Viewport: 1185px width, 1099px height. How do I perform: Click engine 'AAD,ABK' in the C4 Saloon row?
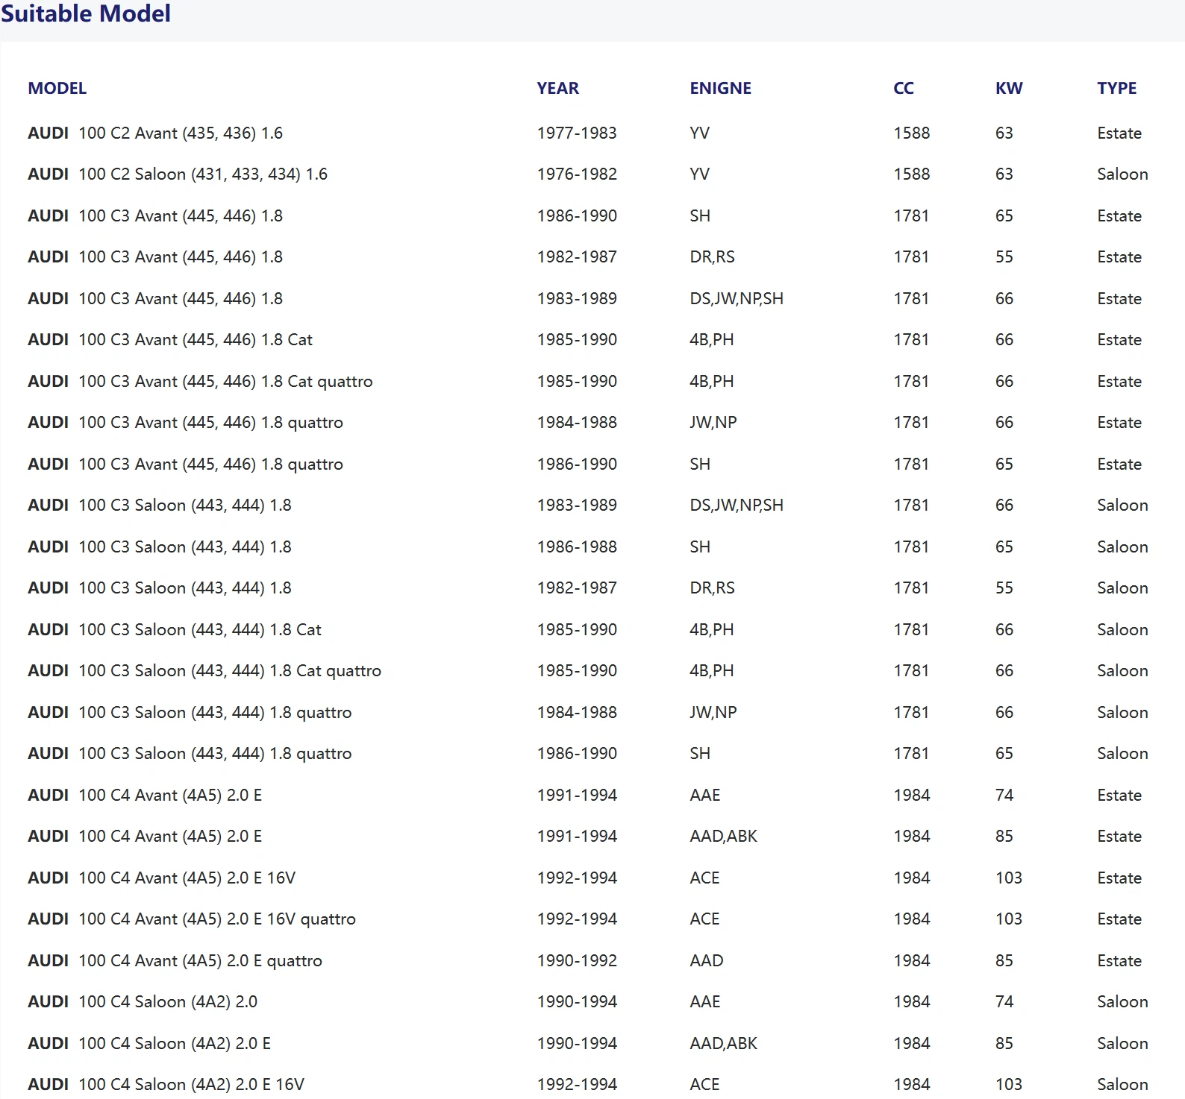click(x=723, y=1043)
